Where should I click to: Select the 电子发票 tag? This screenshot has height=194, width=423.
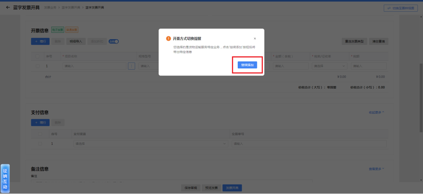(58, 30)
